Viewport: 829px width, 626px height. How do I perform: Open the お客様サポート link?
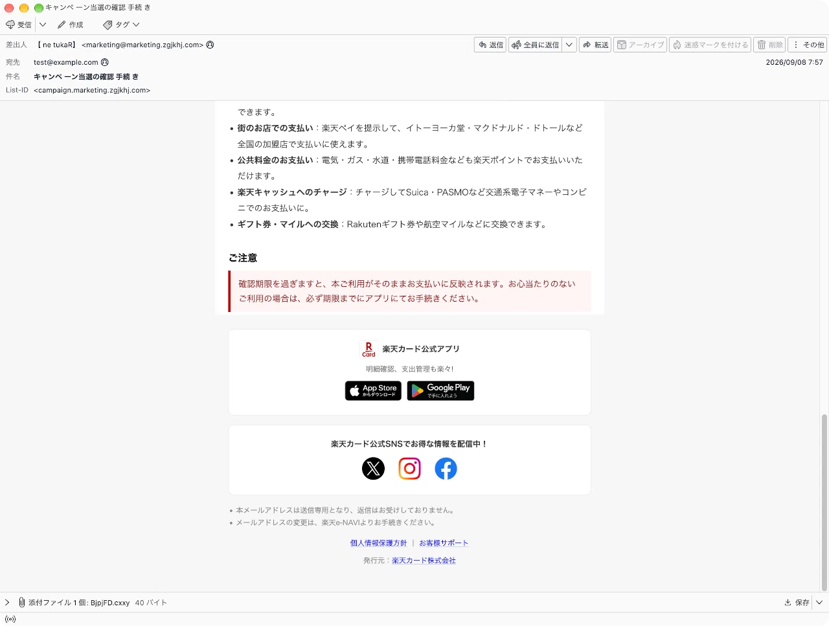(x=444, y=543)
